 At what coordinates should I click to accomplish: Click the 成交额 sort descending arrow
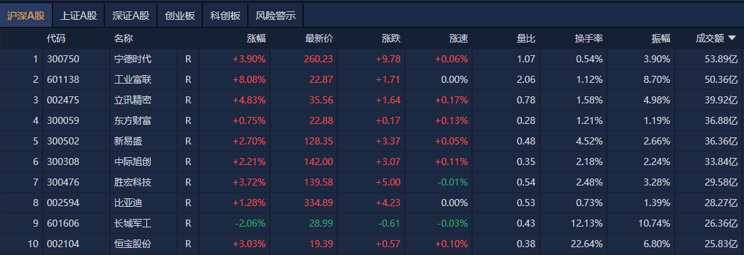732,39
